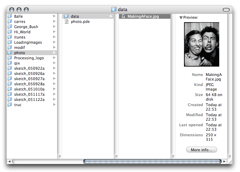
Task: Click the Balle folder icon
Action: [x=10, y=16]
